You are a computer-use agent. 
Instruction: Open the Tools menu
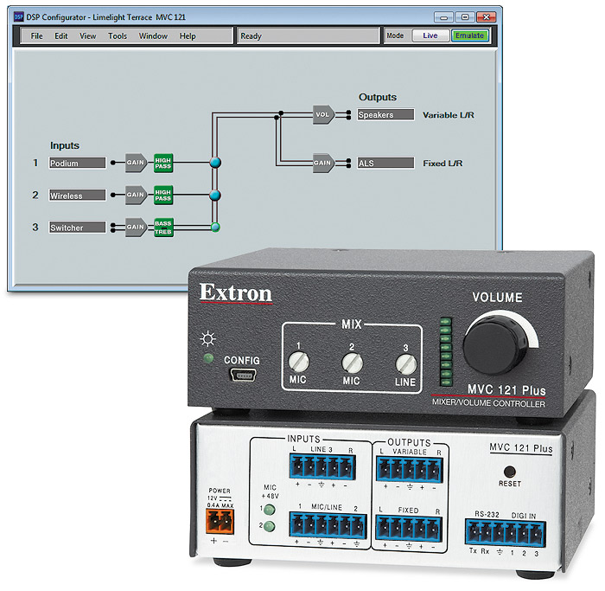tap(118, 36)
